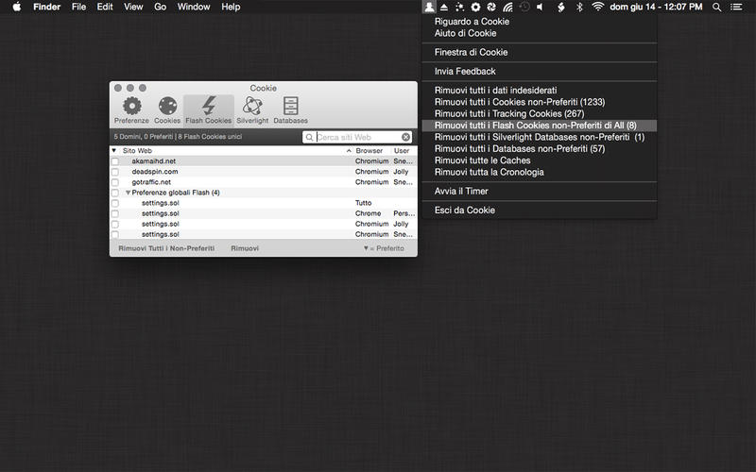Clear the search field with the X icon

[406, 137]
